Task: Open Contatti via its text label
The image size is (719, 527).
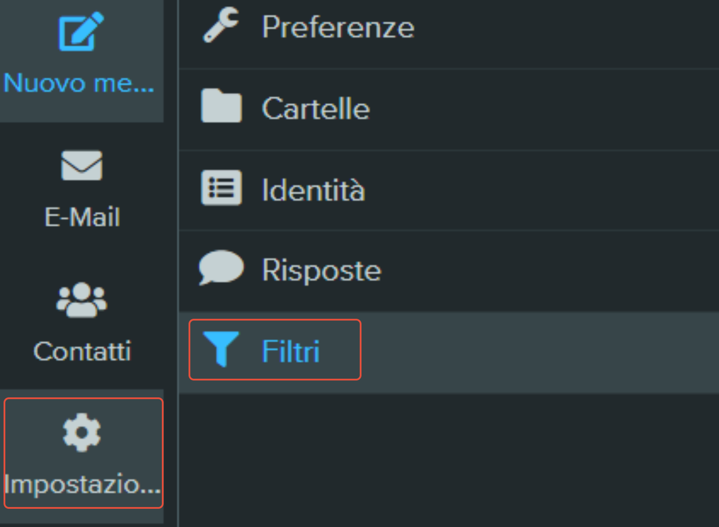Action: (82, 351)
